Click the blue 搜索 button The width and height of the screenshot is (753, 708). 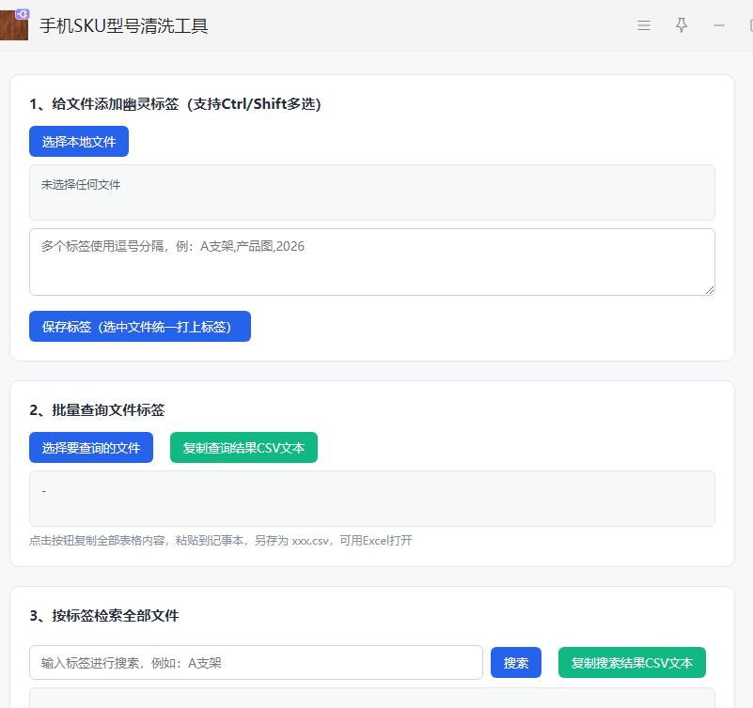(x=516, y=662)
